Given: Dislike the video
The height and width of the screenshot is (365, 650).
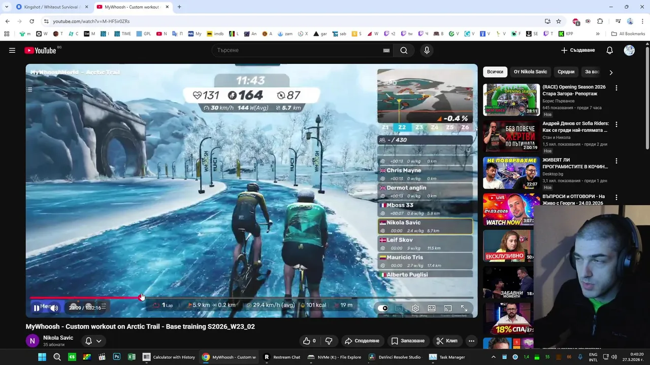Looking at the screenshot, I should tap(329, 341).
